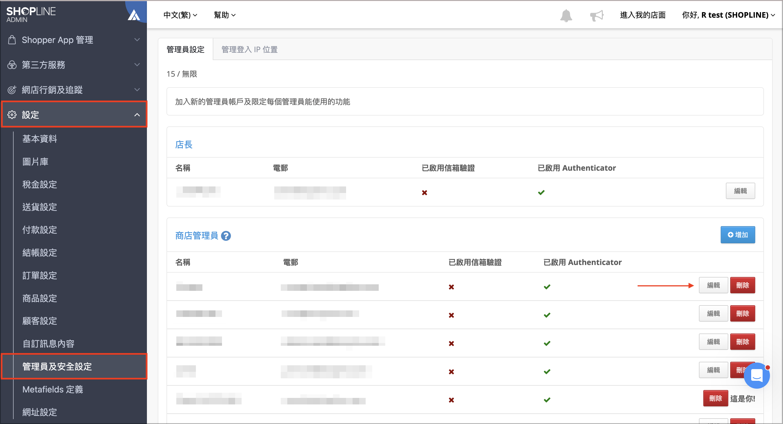Switch to the 管理登入 IP 位置 tab
783x424 pixels.
coord(249,49)
